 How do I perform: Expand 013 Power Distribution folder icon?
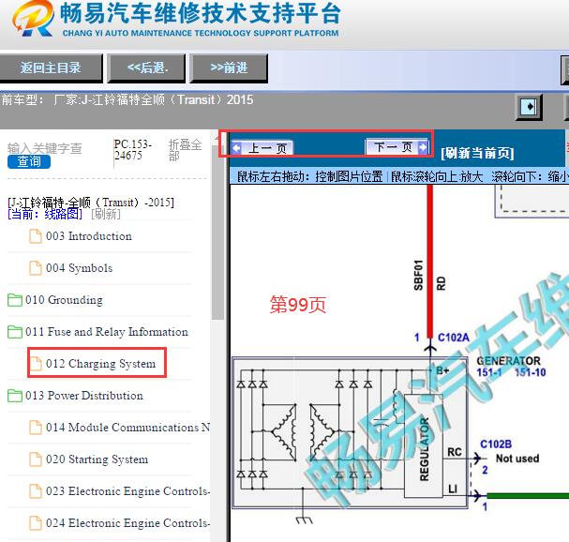[14, 396]
